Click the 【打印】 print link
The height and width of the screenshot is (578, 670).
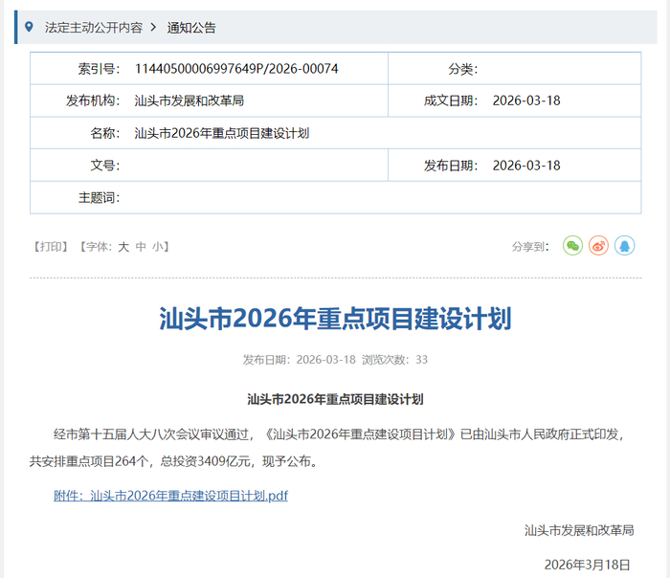click(51, 247)
